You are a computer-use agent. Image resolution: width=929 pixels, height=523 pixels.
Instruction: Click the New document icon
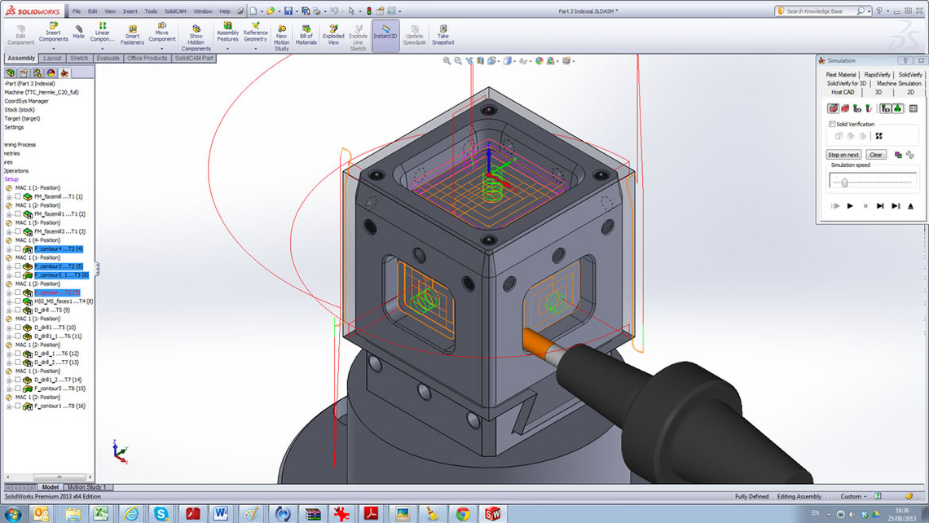pos(253,11)
